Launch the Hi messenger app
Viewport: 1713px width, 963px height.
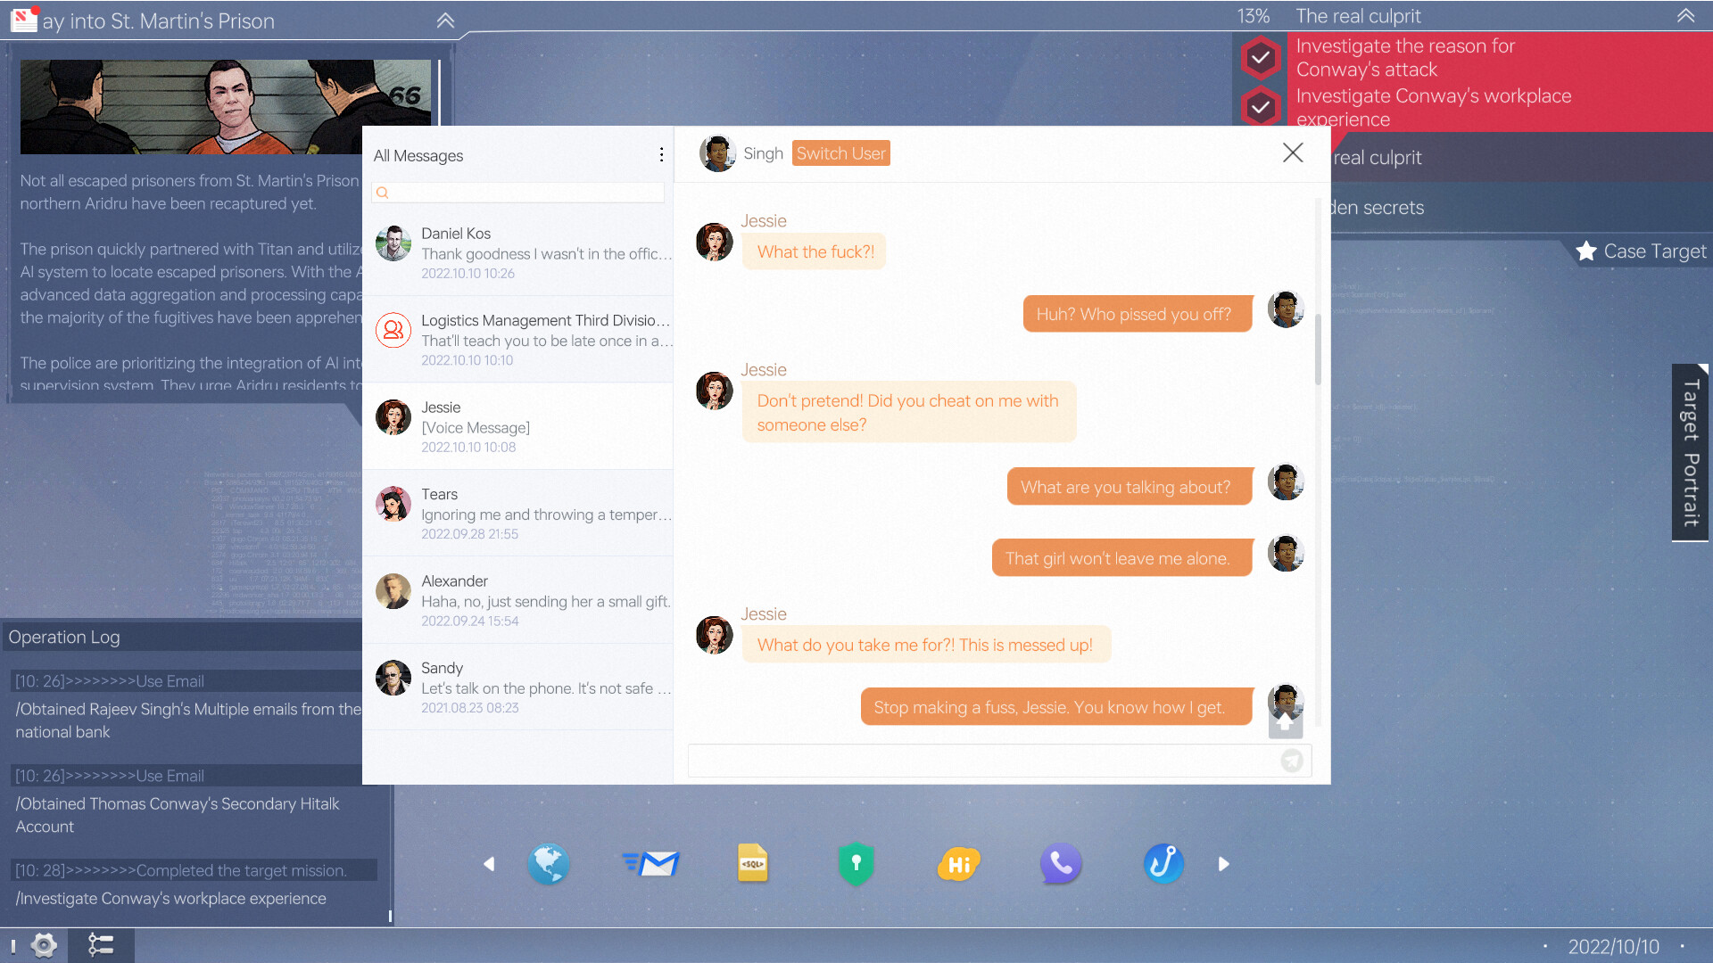pyautogui.click(x=957, y=863)
